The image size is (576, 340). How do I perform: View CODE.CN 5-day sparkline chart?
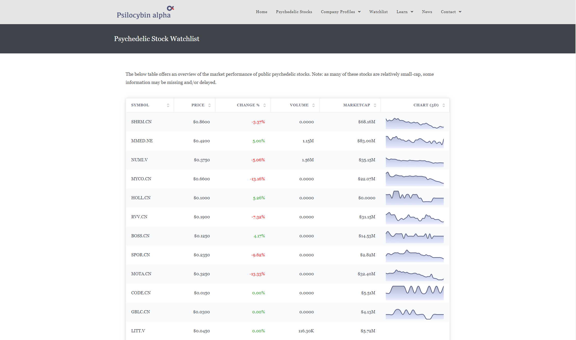415,292
